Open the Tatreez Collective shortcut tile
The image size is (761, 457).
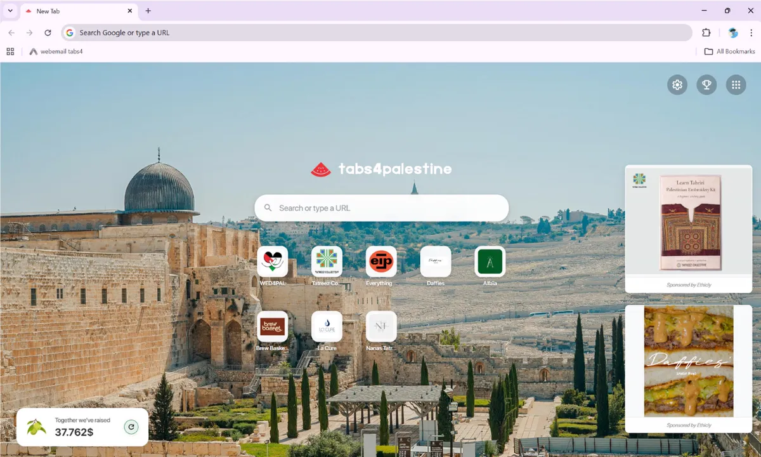pos(327,262)
